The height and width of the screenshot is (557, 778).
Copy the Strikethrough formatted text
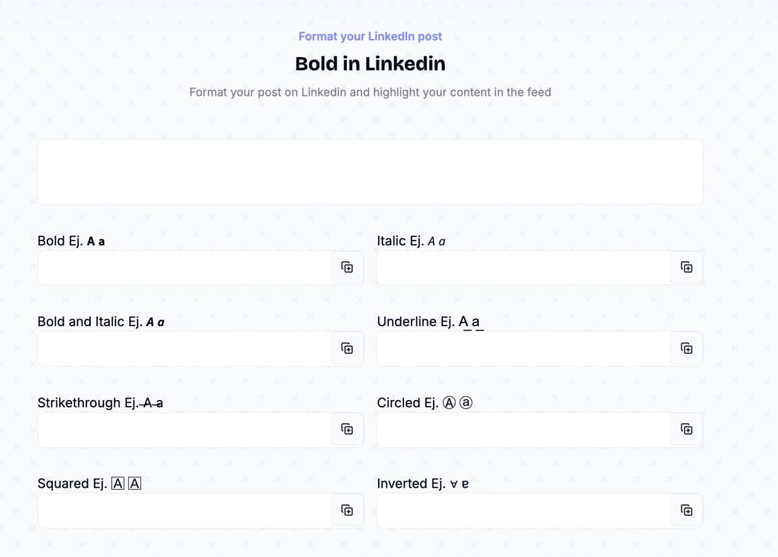coord(348,429)
